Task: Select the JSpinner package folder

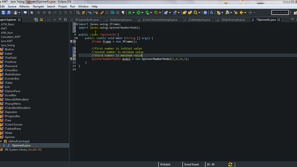Action: tap(10, 137)
